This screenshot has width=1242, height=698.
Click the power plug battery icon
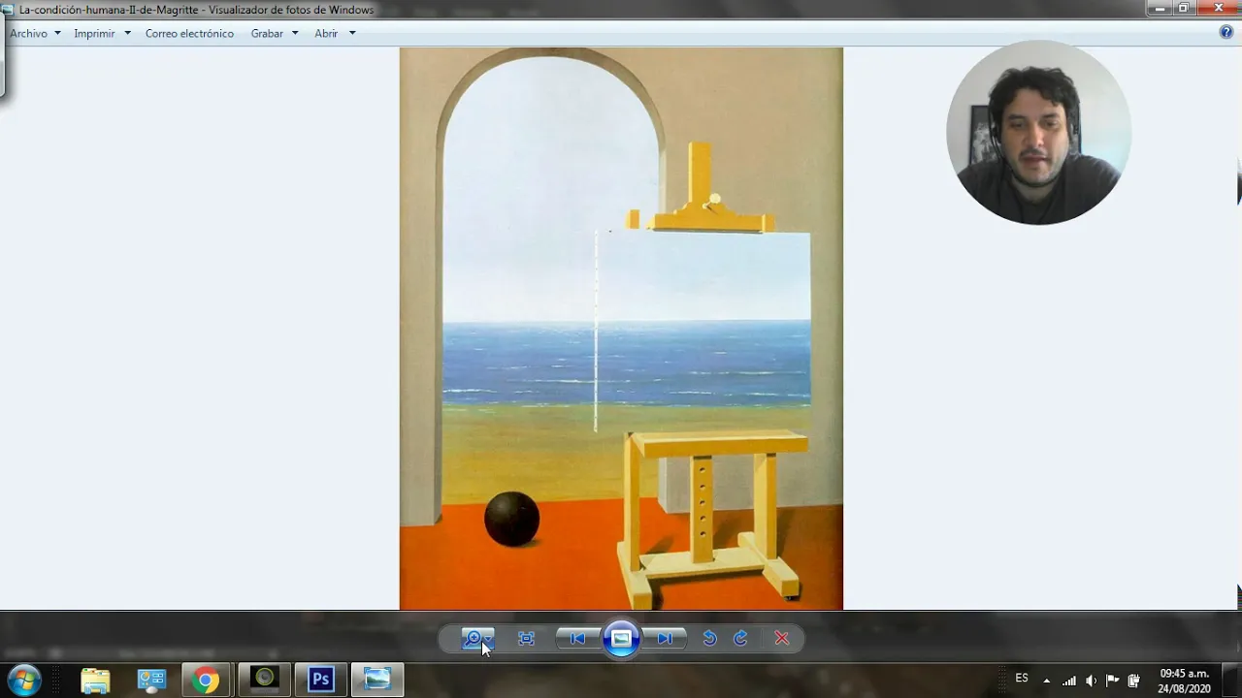(x=1132, y=681)
